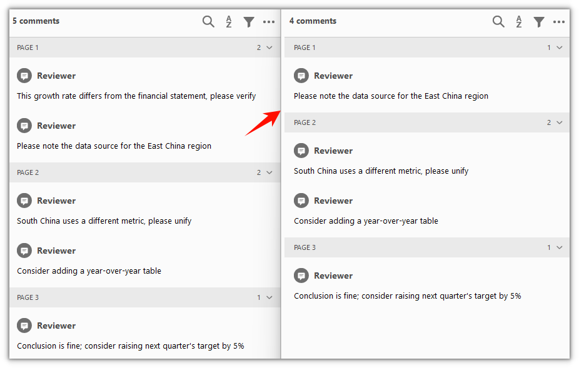Select 'Consider adding a year-over-year table' in left panel
579x368 pixels.
point(89,271)
